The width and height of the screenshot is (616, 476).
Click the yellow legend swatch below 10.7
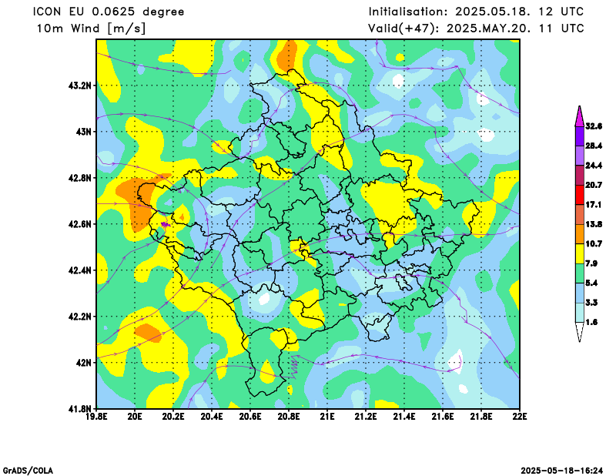tap(580, 253)
